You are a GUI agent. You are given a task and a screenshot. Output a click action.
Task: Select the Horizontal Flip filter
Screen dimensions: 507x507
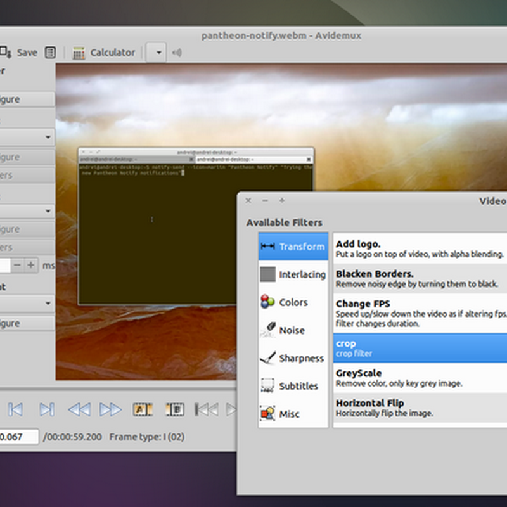(420, 408)
